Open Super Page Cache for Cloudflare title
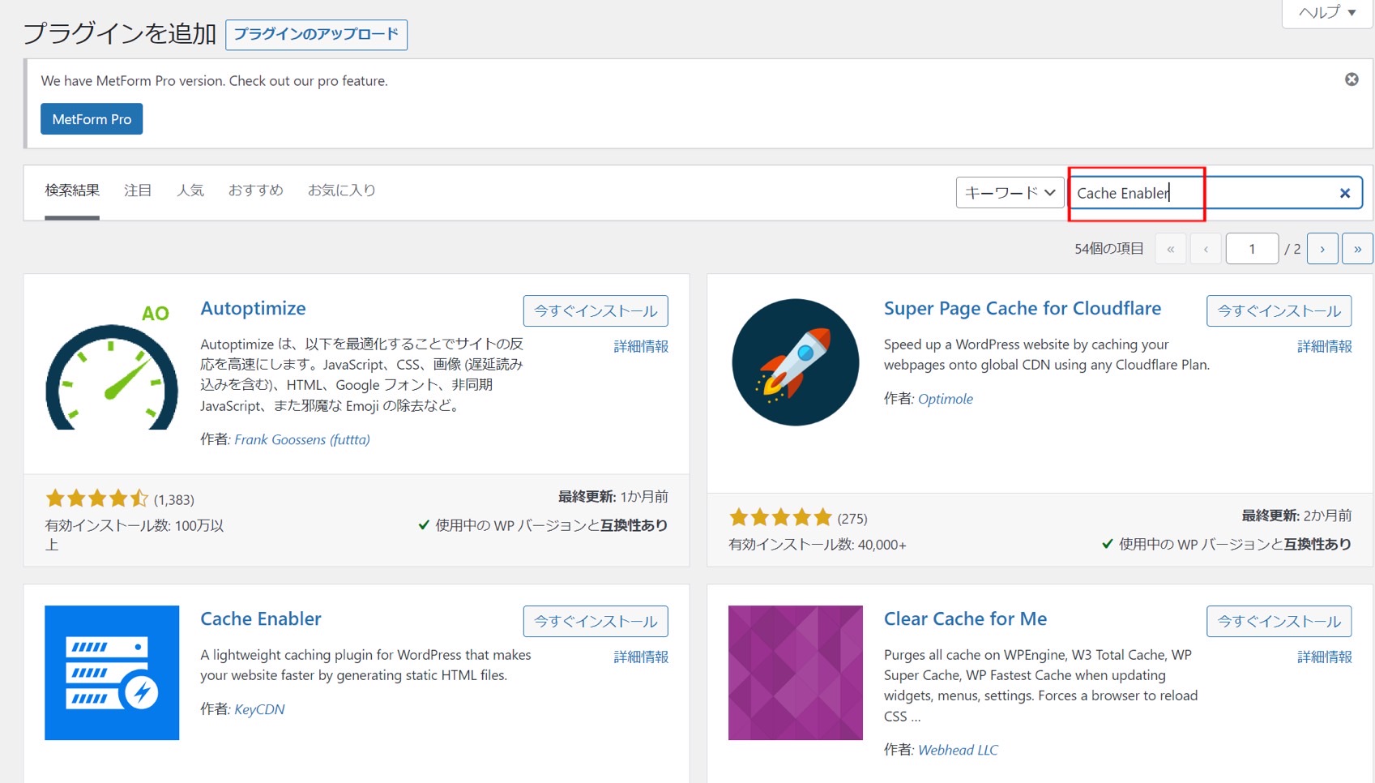 [x=1023, y=309]
